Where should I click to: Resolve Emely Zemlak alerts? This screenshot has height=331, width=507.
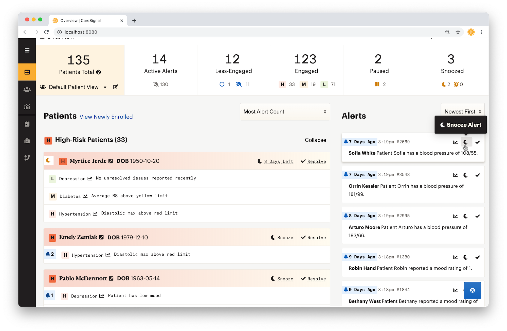click(x=313, y=238)
